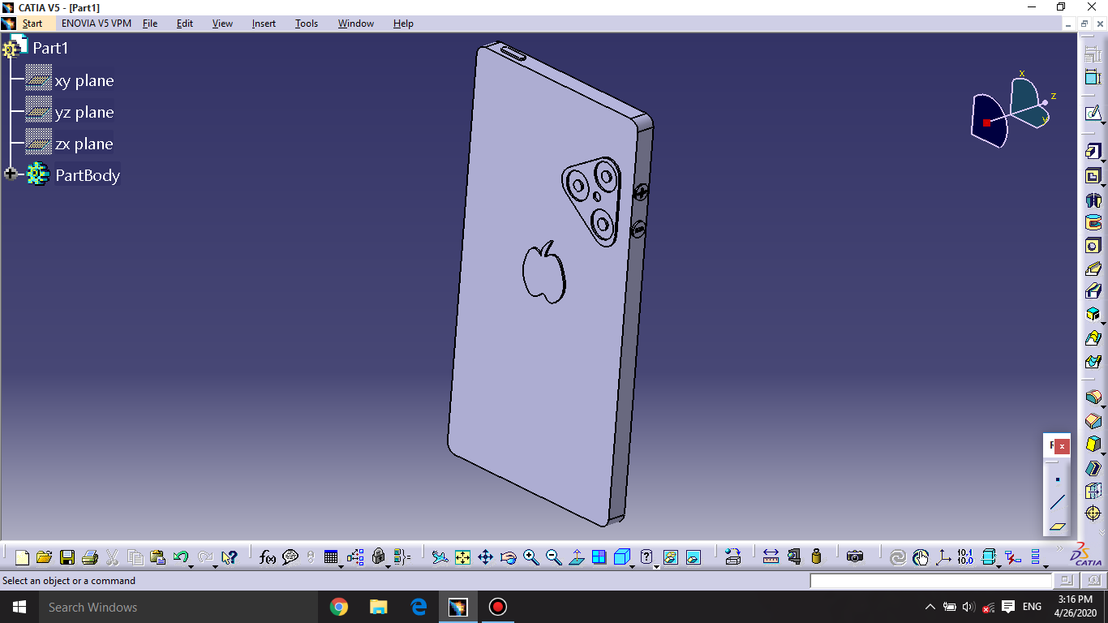Open a file with the Open folder icon

45,557
